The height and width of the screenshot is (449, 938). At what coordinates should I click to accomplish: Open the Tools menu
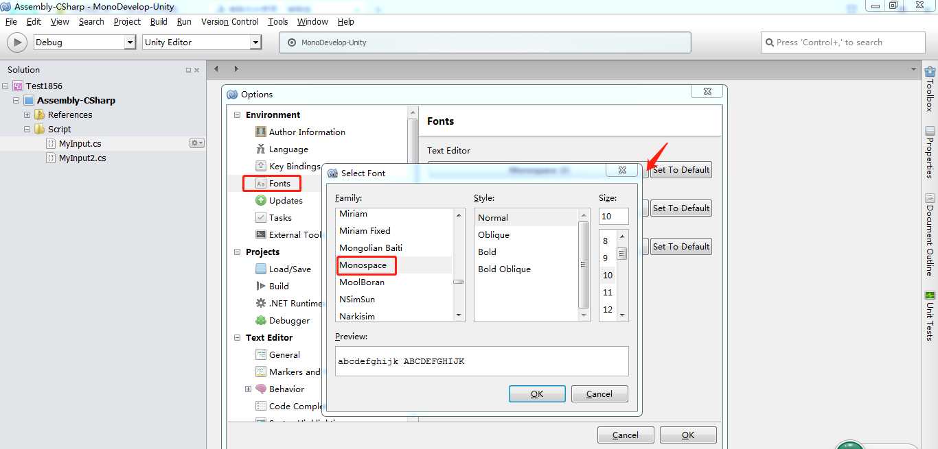coord(278,21)
